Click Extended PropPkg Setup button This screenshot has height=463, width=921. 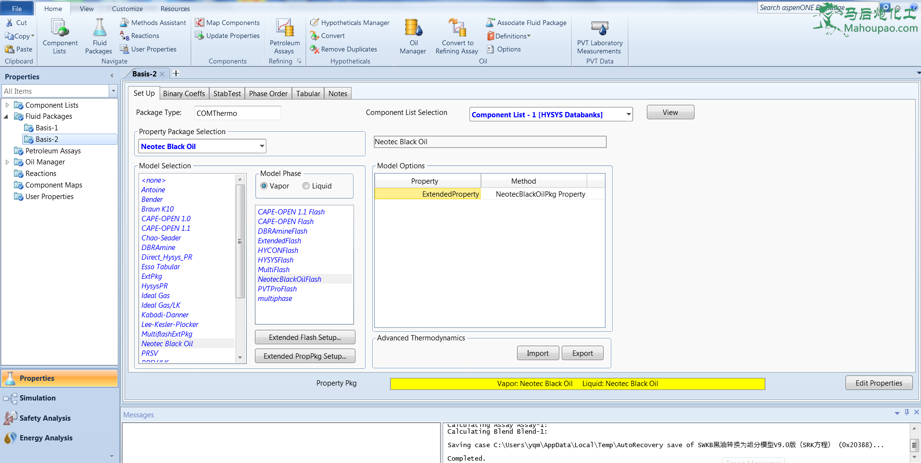point(305,356)
